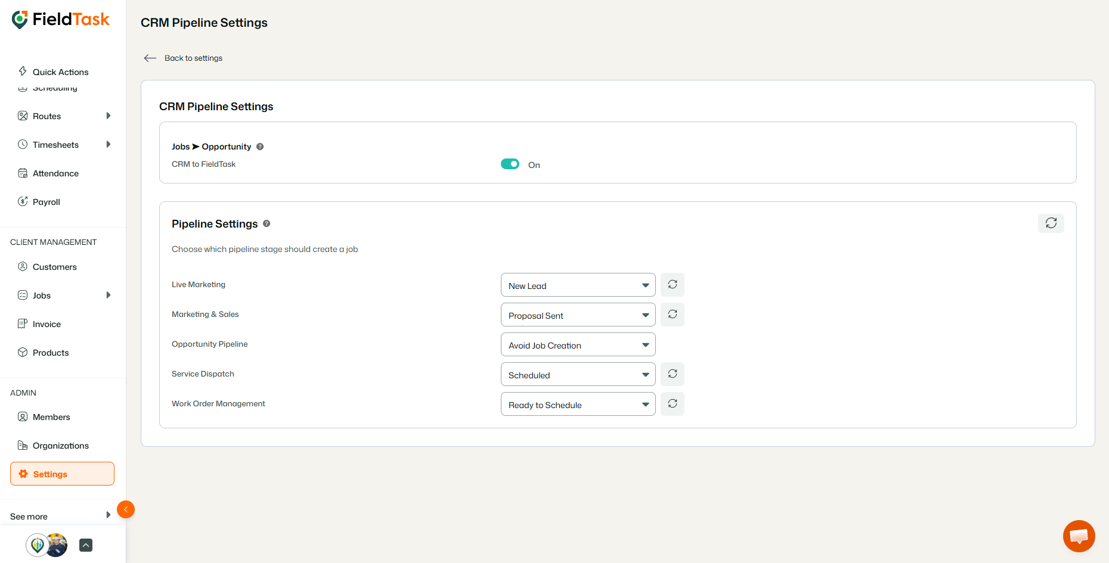Open help tooltip next to Pipeline Settings heading
The width and height of the screenshot is (1109, 563).
267,223
